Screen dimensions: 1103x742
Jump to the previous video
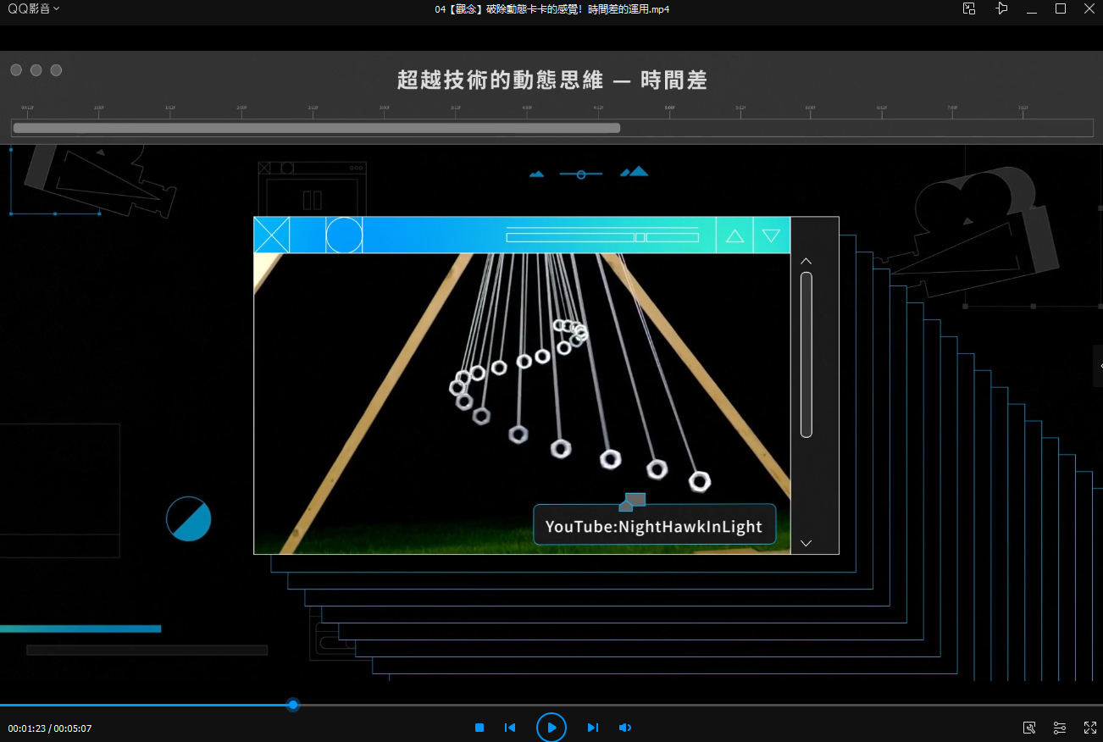pos(510,728)
